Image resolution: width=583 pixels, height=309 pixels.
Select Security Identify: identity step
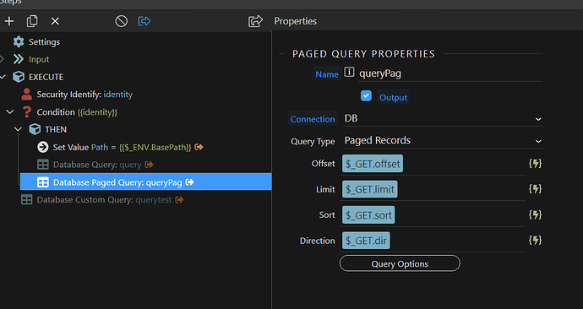coord(77,95)
